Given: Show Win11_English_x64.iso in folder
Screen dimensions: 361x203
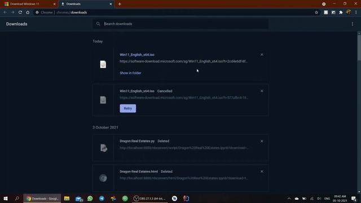Looking at the screenshot, I should click(130, 73).
